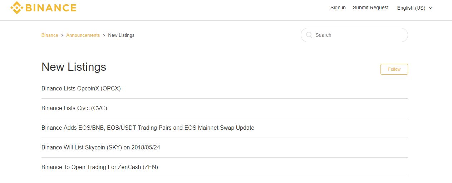Click the Binance diamond logo icon
This screenshot has width=452, height=183.
[17, 8]
